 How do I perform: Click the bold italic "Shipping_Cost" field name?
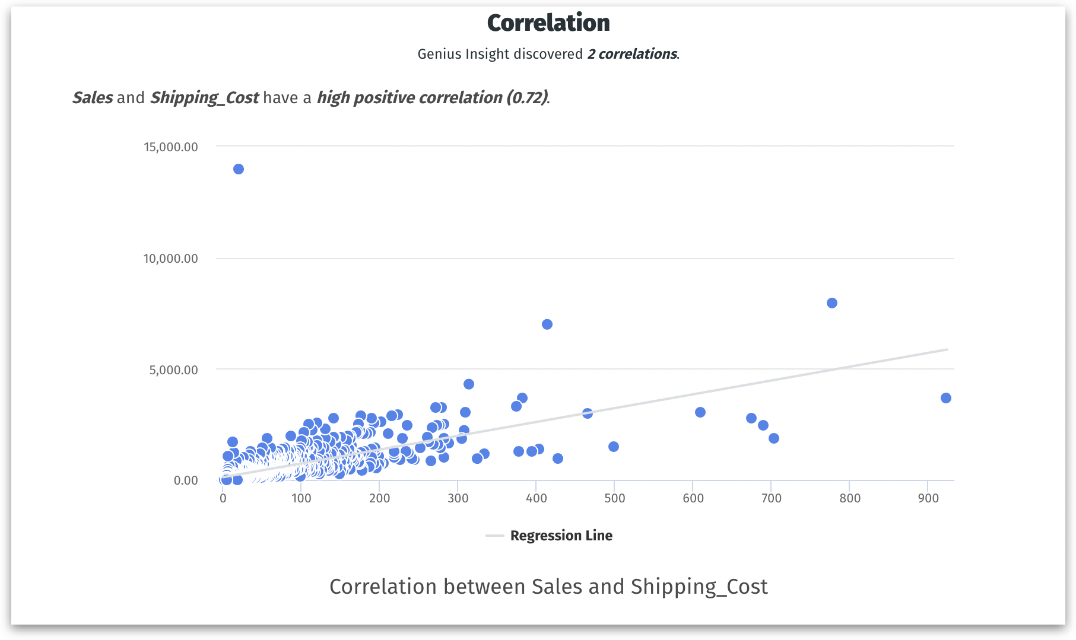point(204,97)
